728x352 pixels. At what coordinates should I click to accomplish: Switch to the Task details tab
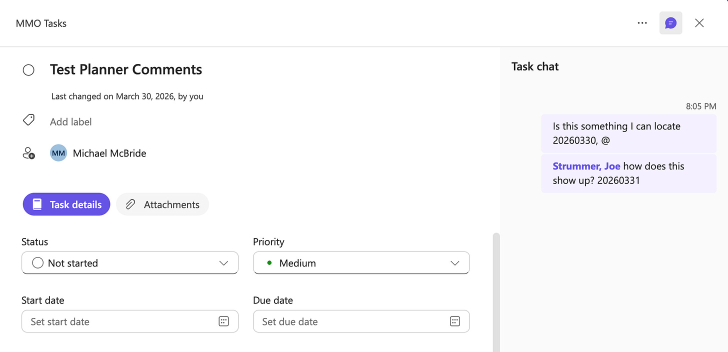point(66,204)
